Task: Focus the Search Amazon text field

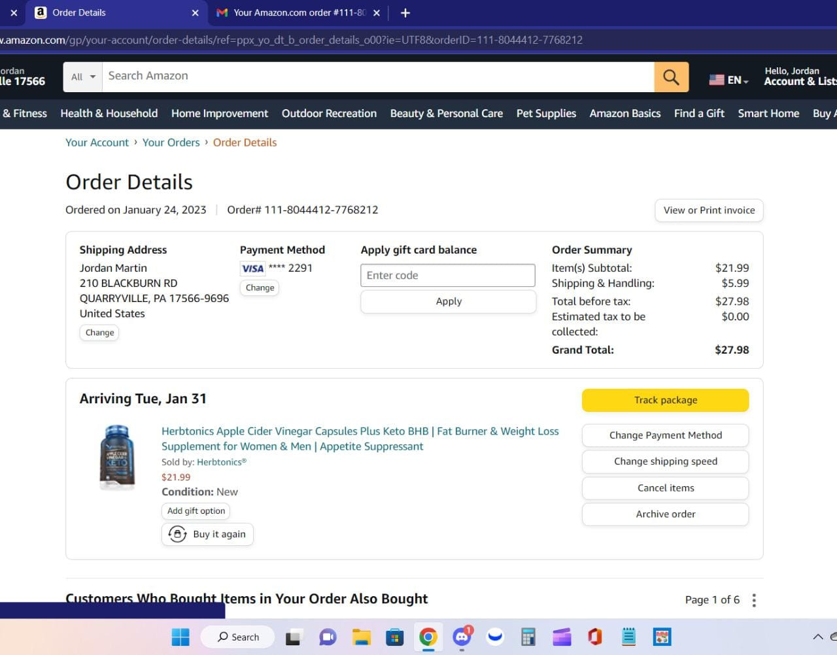Action: [378, 77]
